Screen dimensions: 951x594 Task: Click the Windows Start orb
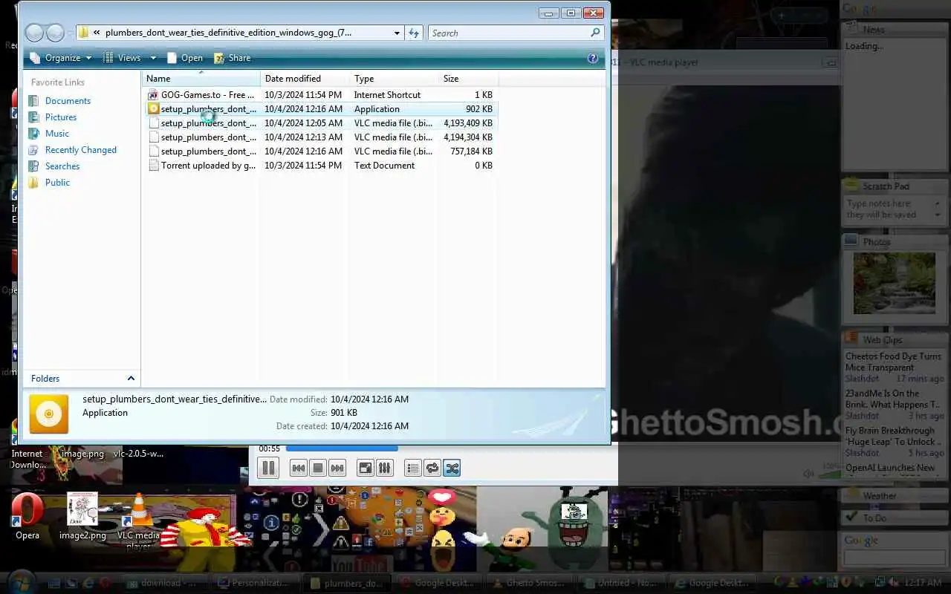point(21,581)
